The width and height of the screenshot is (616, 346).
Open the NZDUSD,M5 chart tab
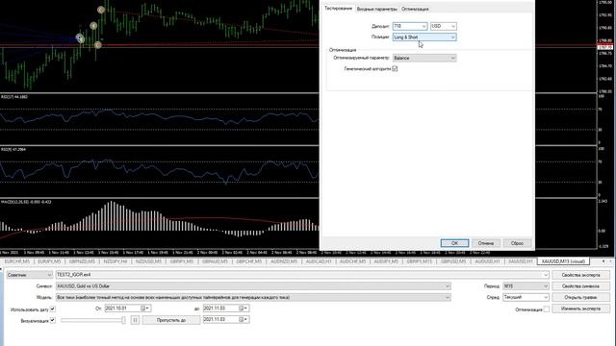(148, 261)
